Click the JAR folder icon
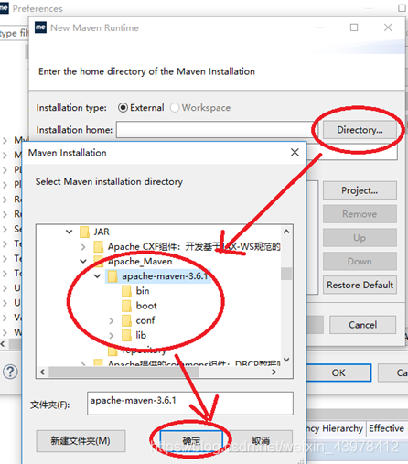 [84, 232]
